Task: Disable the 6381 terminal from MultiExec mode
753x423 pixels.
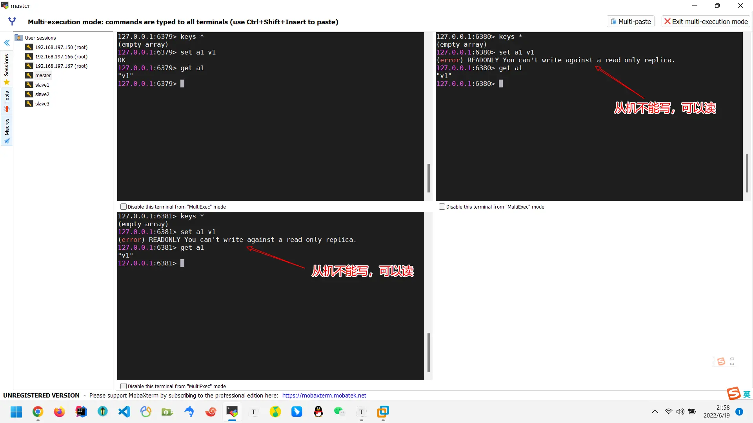Action: click(124, 386)
